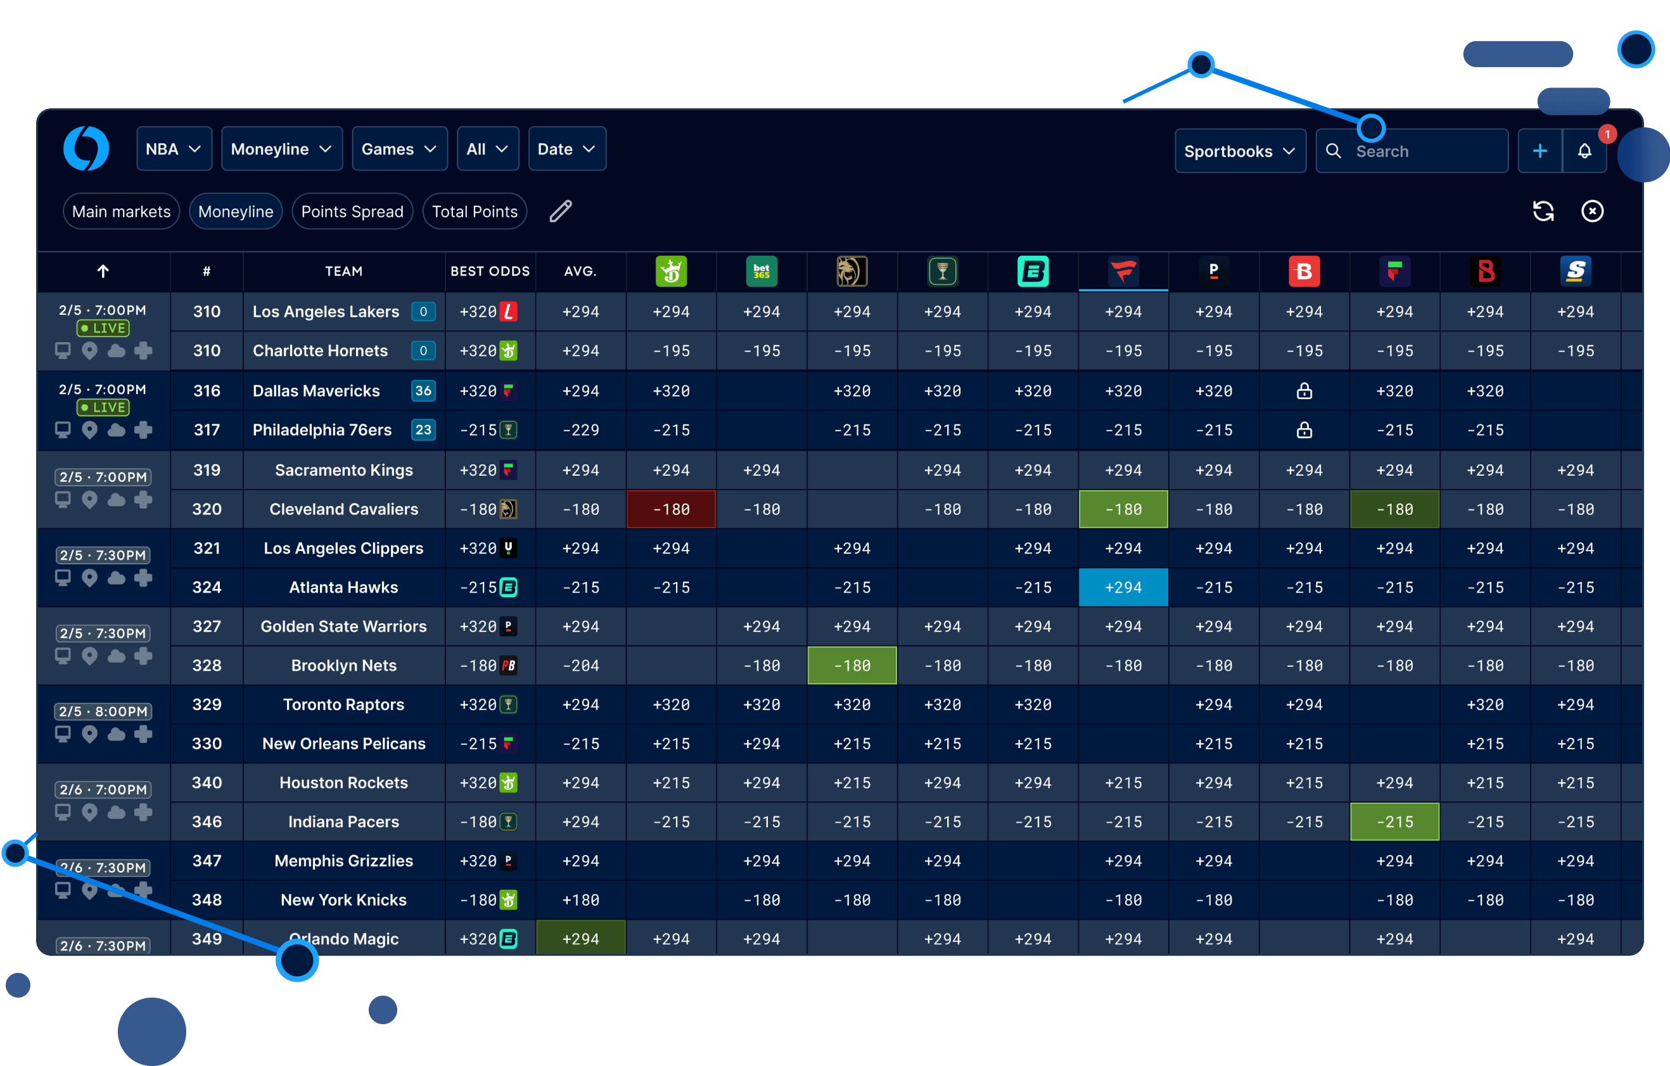Image resolution: width=1670 pixels, height=1066 pixels.
Task: Click padlock in Philadelphia 76ers row
Action: (1304, 430)
